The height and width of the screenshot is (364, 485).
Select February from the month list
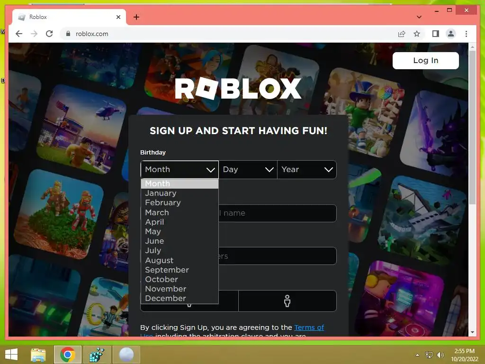[x=180, y=203]
